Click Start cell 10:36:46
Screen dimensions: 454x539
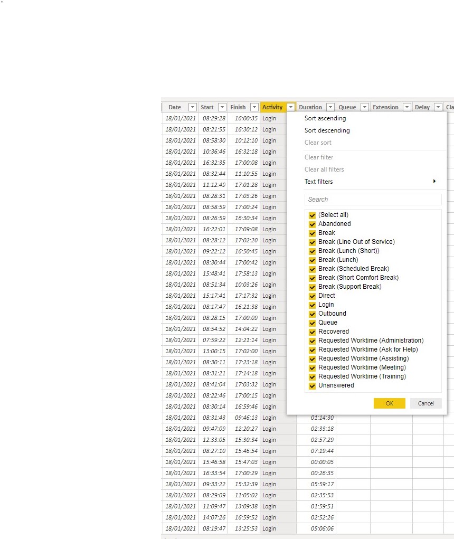click(214, 152)
